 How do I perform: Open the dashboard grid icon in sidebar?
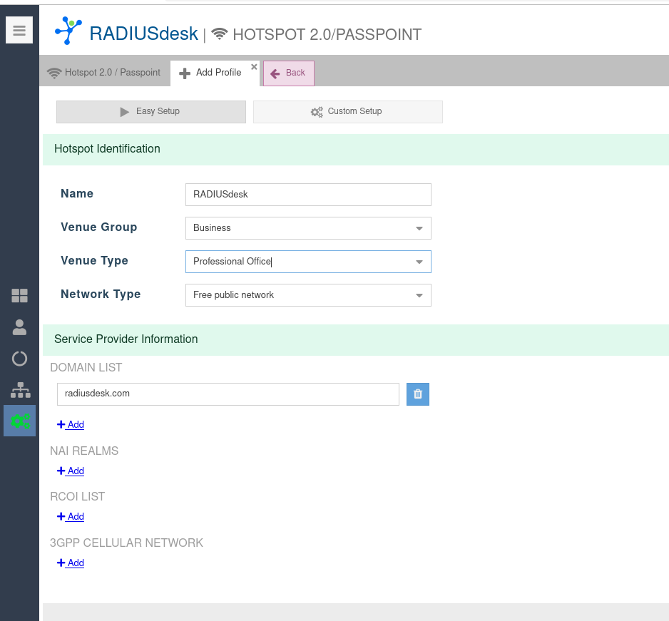click(19, 296)
